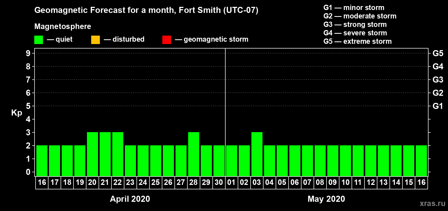Click date label 09 in May

[333, 182]
